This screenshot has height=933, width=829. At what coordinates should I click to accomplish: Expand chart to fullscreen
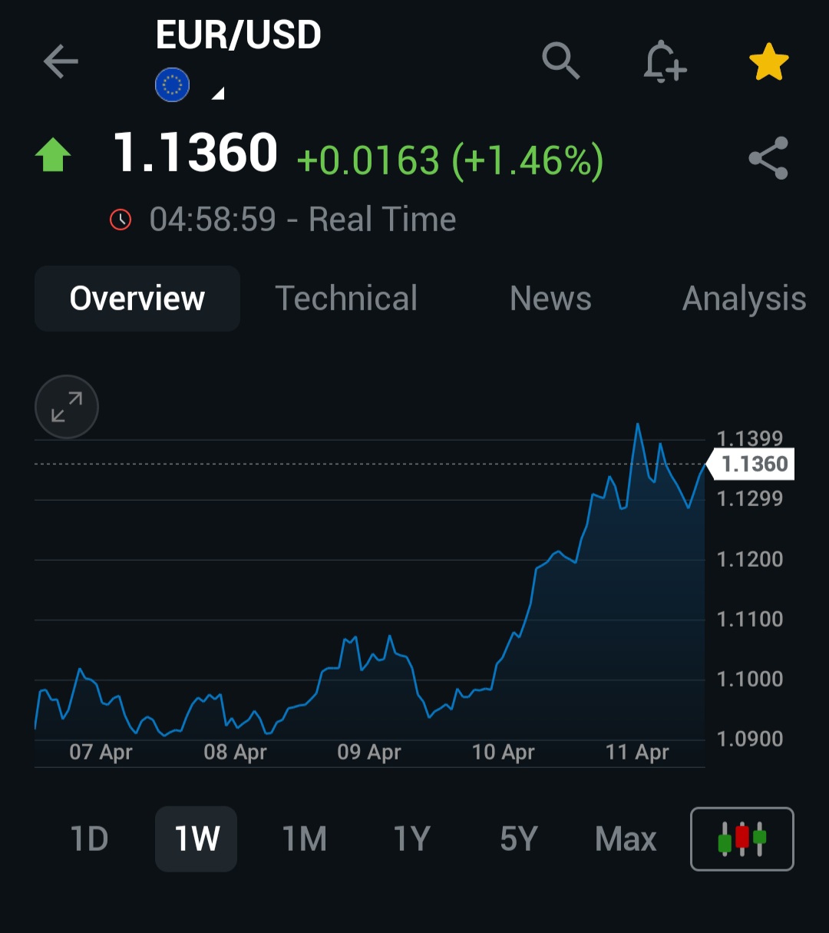67,407
